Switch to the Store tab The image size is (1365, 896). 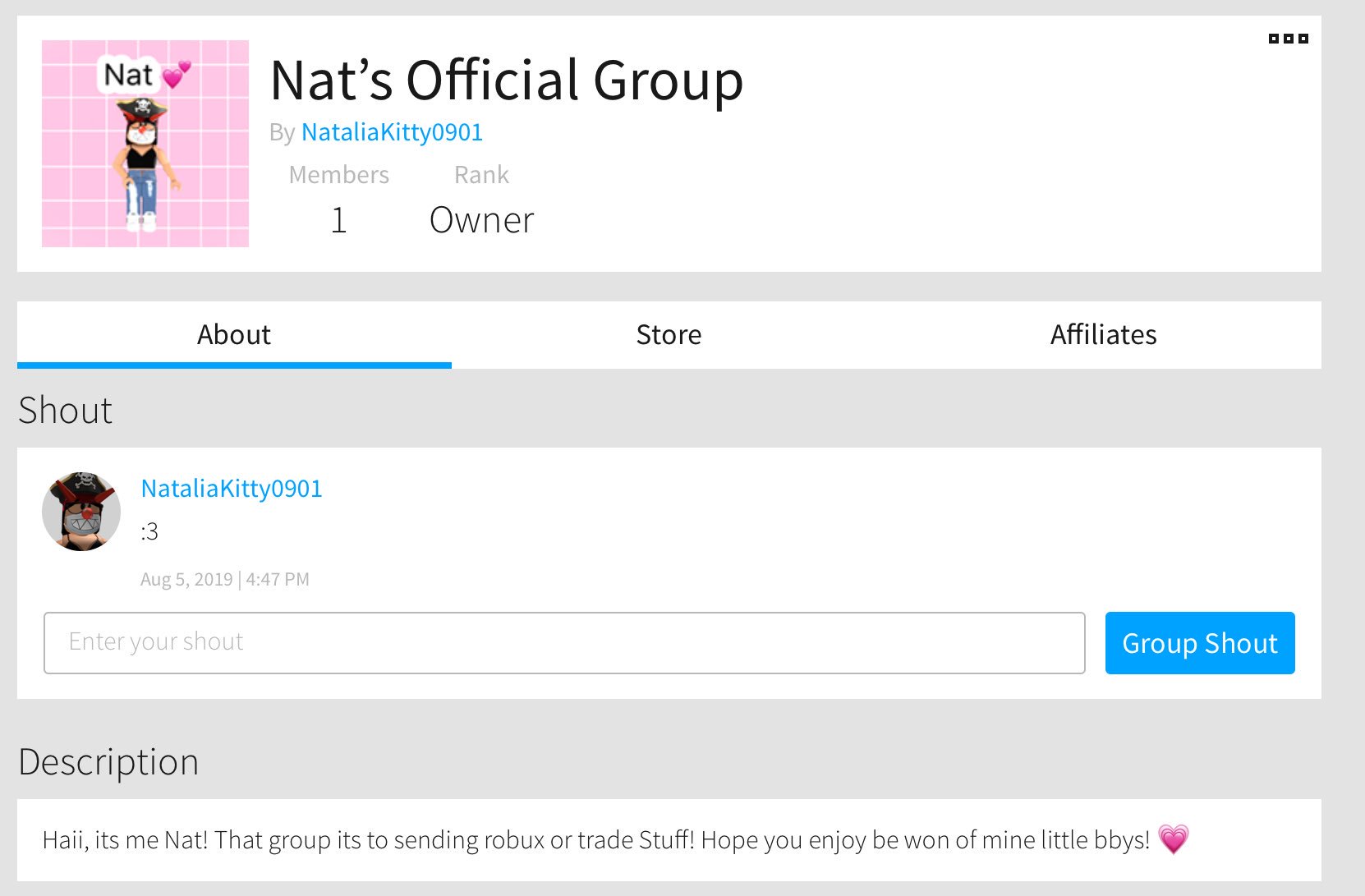pos(669,334)
